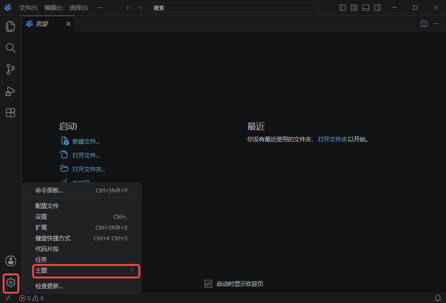
Task: Select the 欢迎 tab
Action: (48, 24)
